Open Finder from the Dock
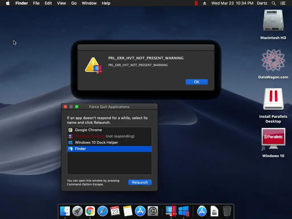This screenshot has height=219, width=292. click(x=65, y=211)
